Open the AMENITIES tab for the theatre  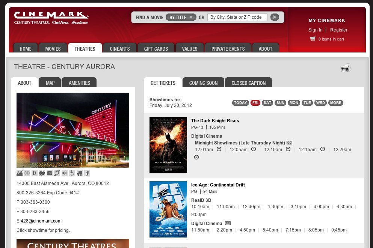[x=79, y=83]
